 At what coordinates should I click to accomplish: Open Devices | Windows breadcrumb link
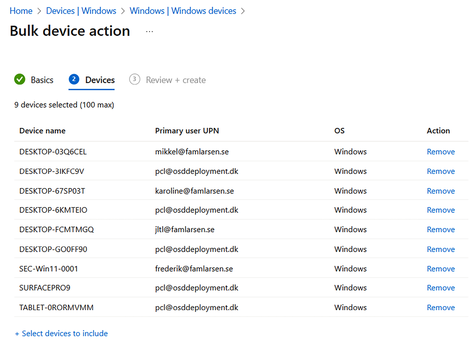(x=81, y=11)
